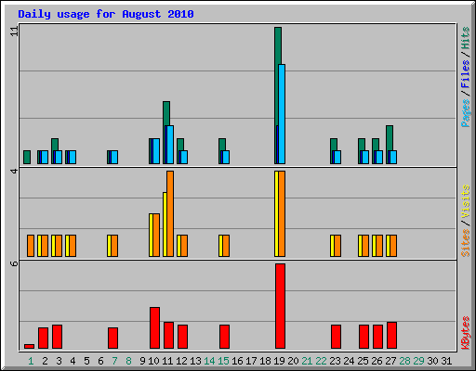The width and height of the screenshot is (476, 371).
Task: Click the orange Sites bar for day 11
Action: coord(170,213)
